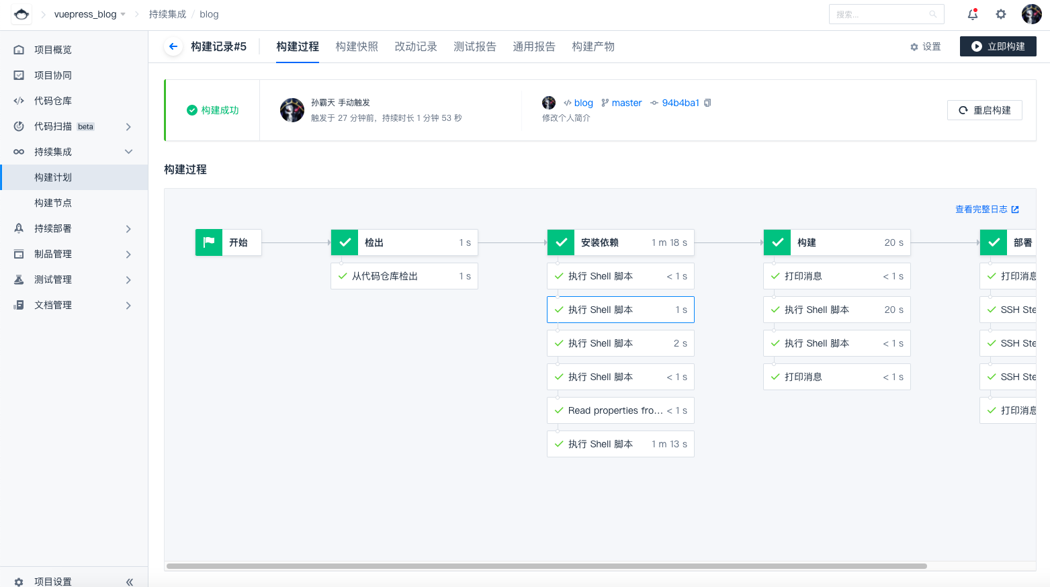This screenshot has width=1050, height=587.
Task: Click the green flag 开始 stage icon
Action: [209, 242]
